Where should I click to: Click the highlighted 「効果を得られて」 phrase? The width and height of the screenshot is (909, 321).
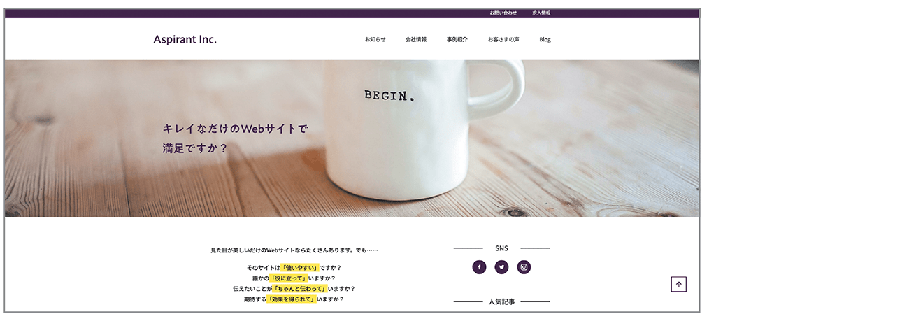tap(292, 299)
